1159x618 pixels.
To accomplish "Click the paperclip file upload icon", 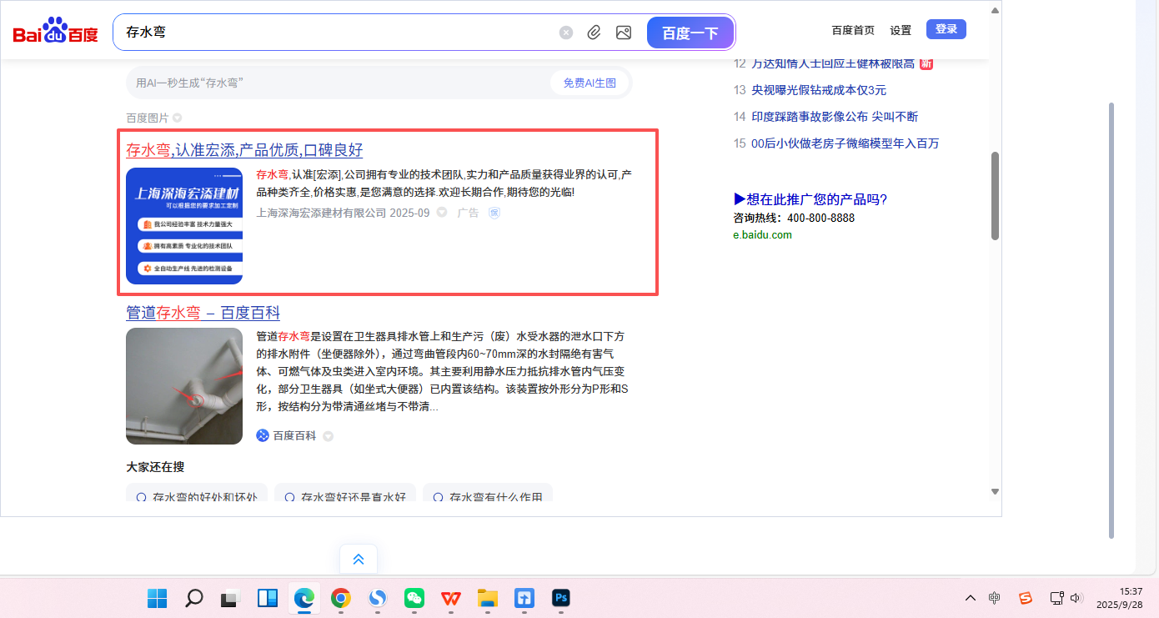I will point(594,33).
